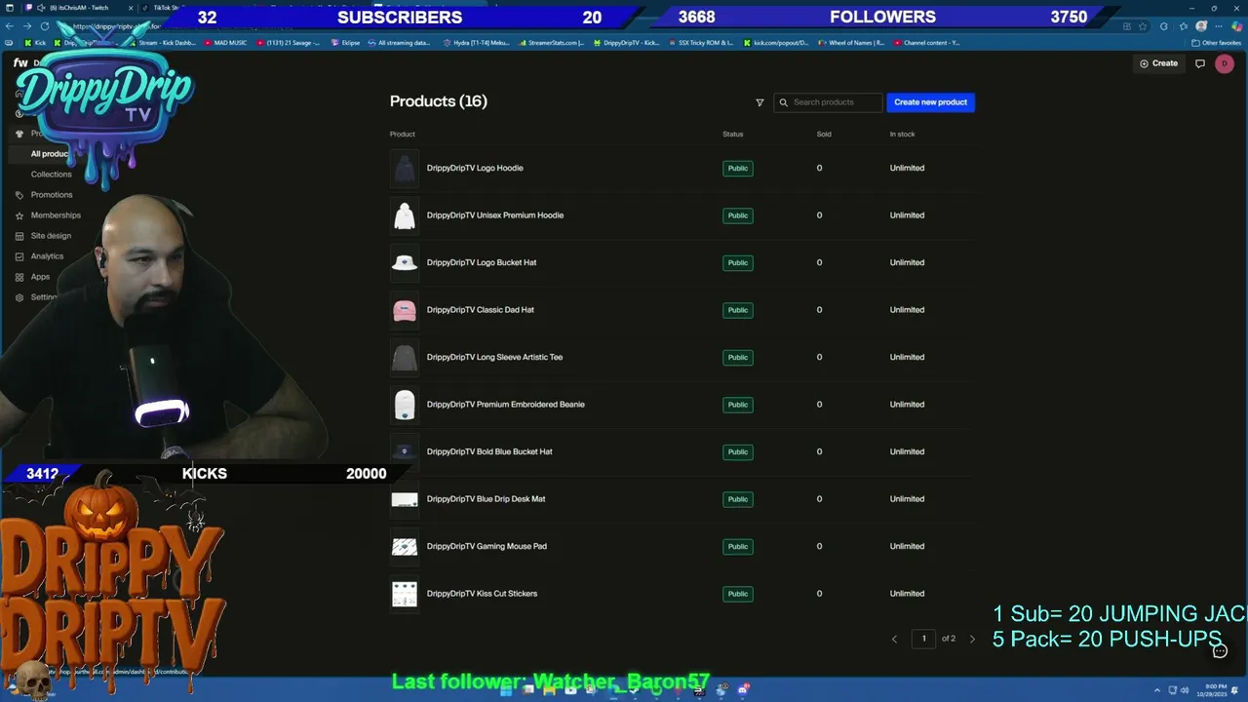Click the Status column header
Screen dimensions: 1248x702
click(733, 135)
